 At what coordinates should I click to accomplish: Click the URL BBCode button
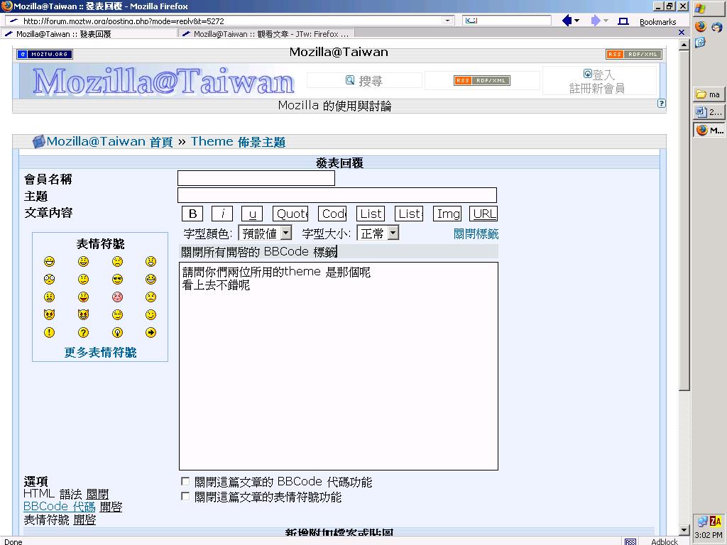[x=483, y=214]
